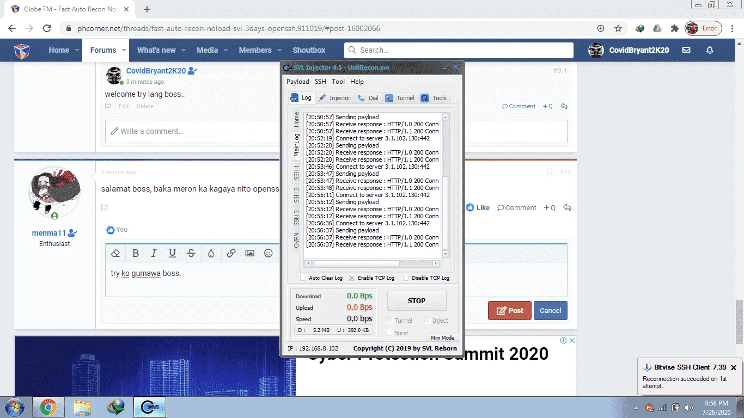744x418 pixels.
Task: Reload the page in Chrome
Action: tap(47, 28)
